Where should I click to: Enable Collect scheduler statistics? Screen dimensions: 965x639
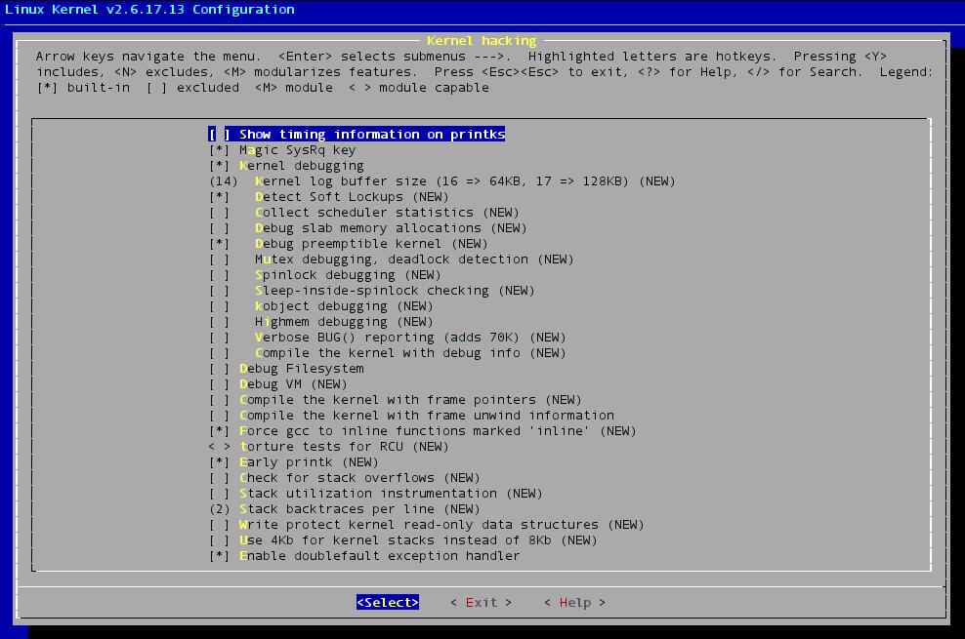tap(363, 213)
